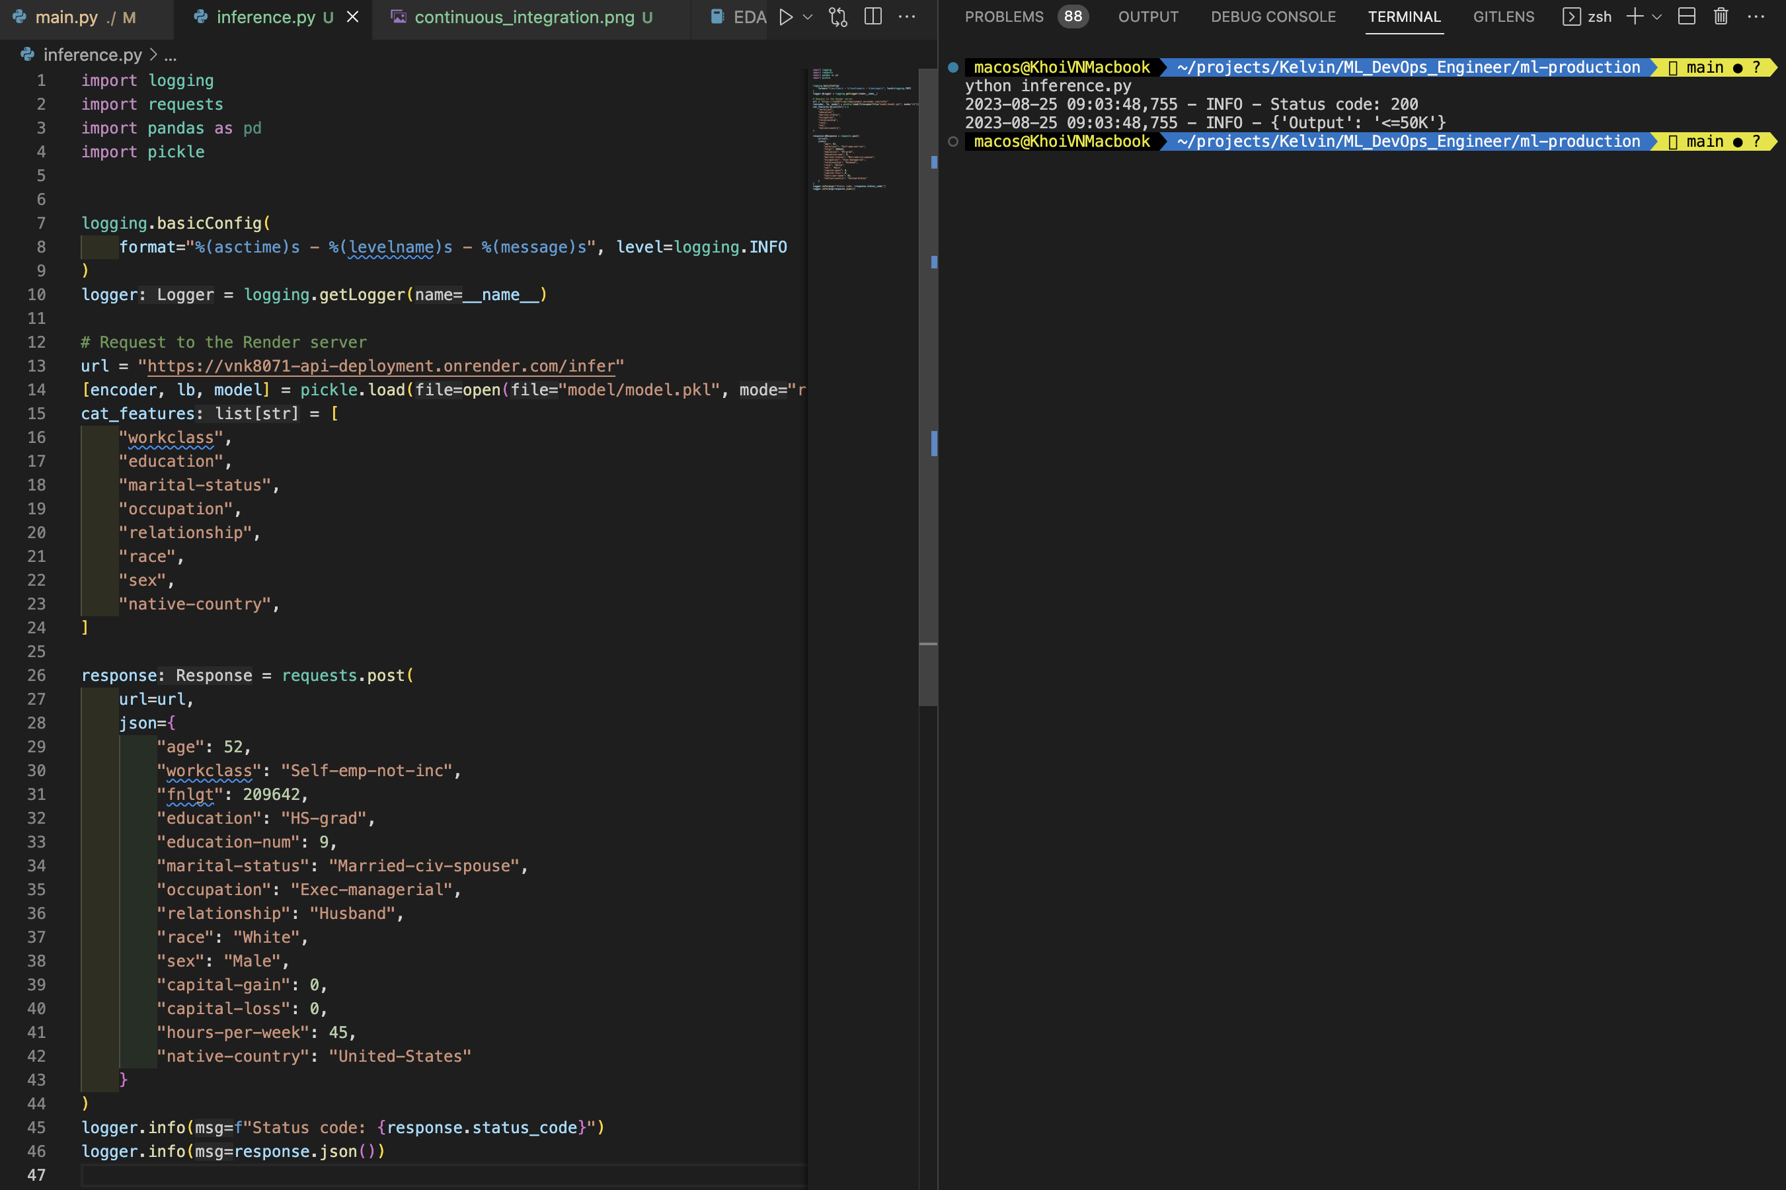
Task: Click the first terminal command decoration dot
Action: tap(953, 67)
